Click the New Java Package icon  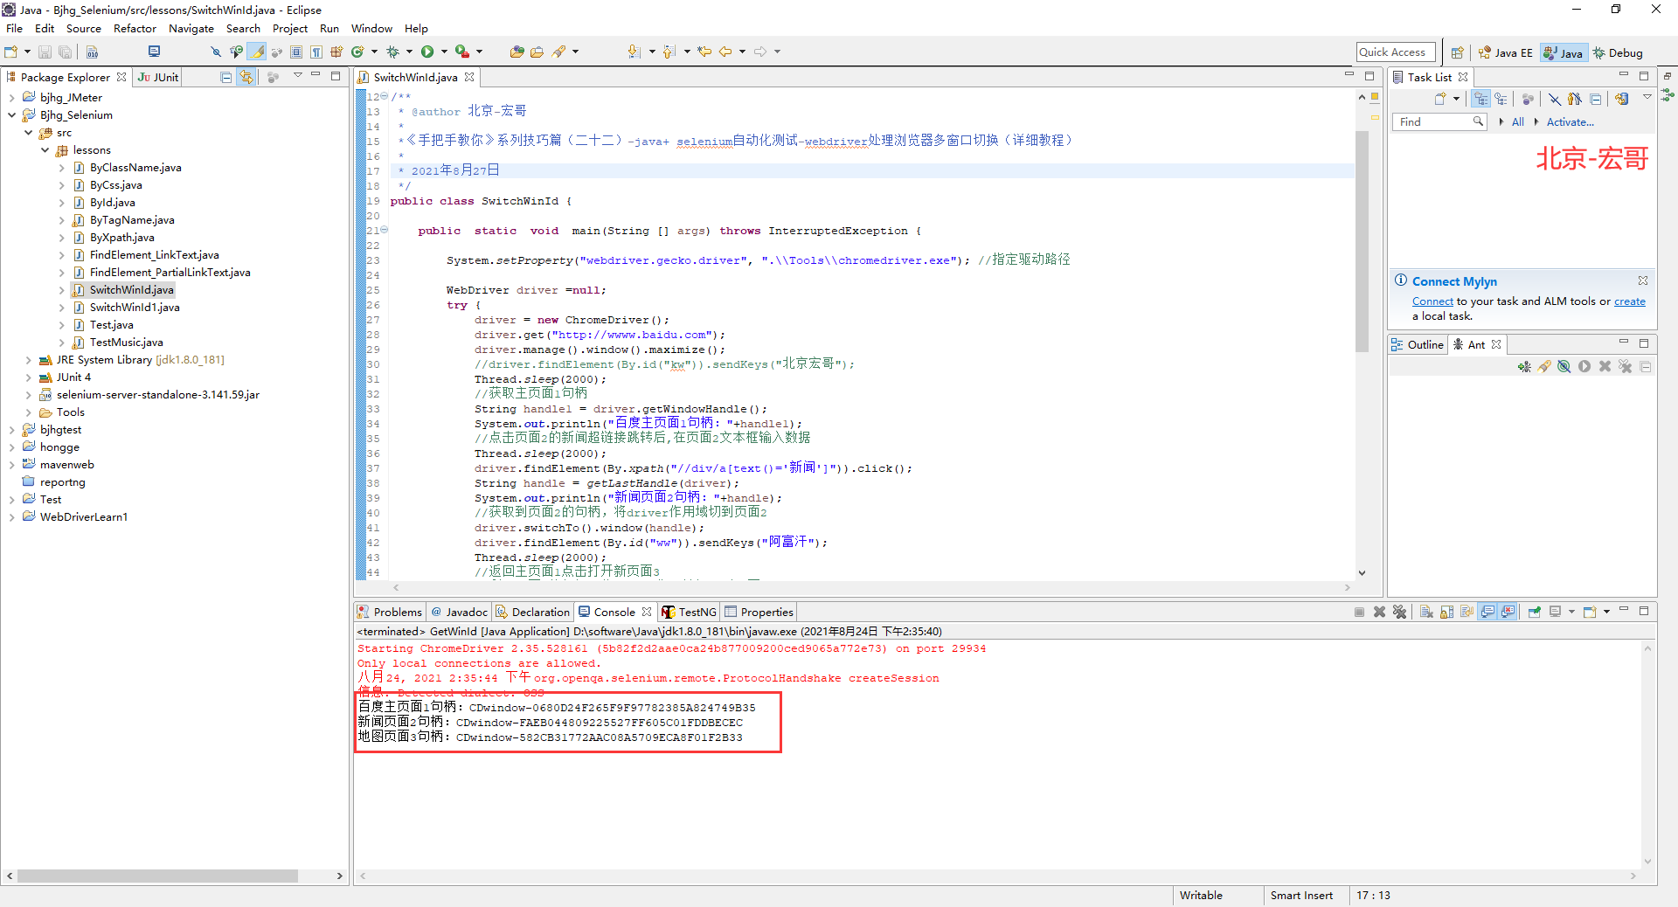click(336, 52)
